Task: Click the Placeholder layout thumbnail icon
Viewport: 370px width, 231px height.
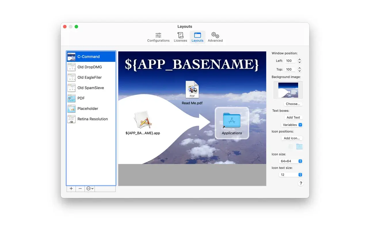Action: (71, 109)
